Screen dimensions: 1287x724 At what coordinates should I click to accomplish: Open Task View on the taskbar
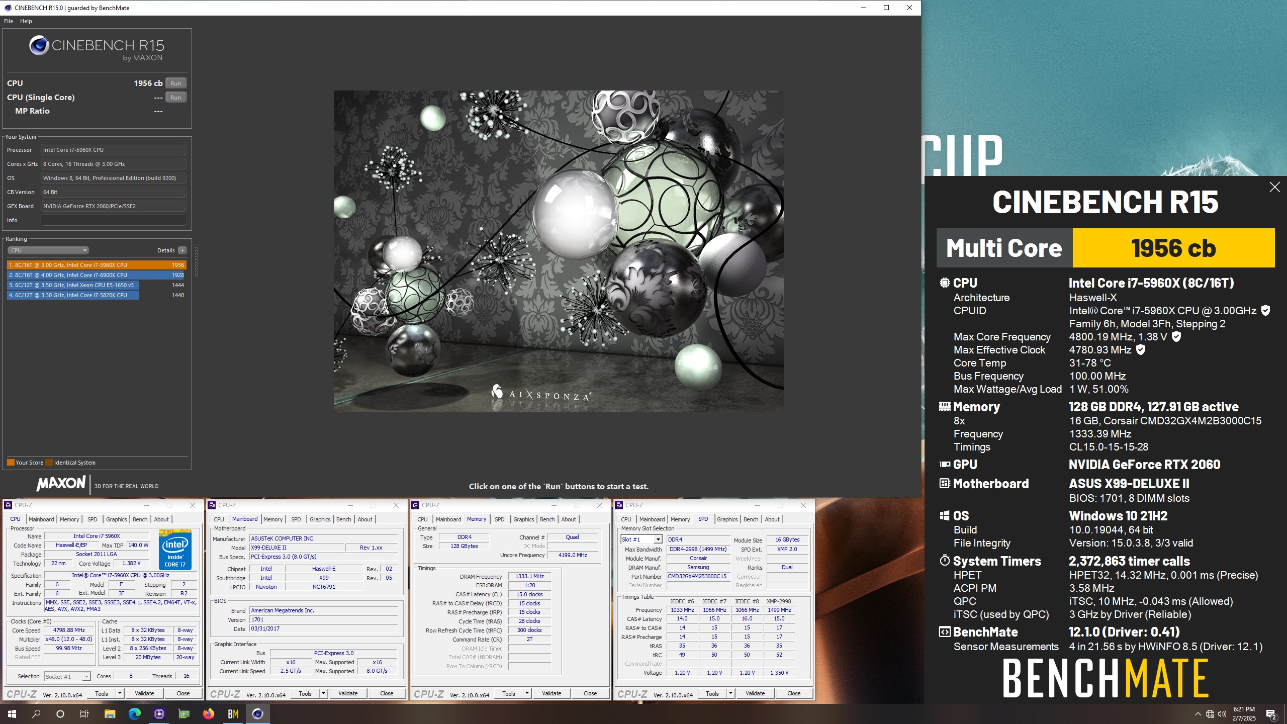84,714
